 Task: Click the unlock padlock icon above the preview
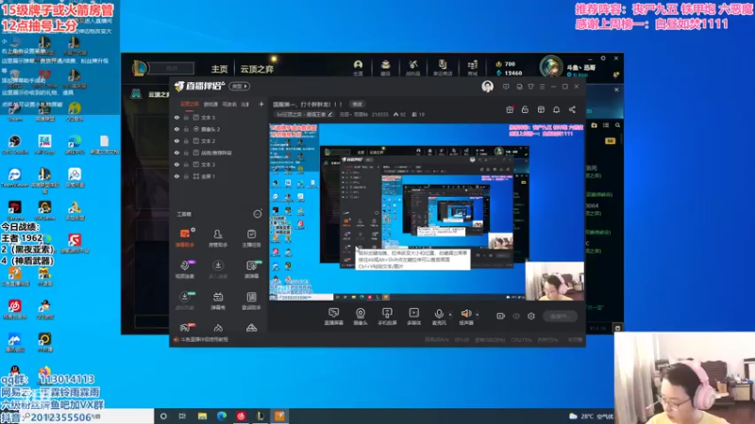click(525, 109)
